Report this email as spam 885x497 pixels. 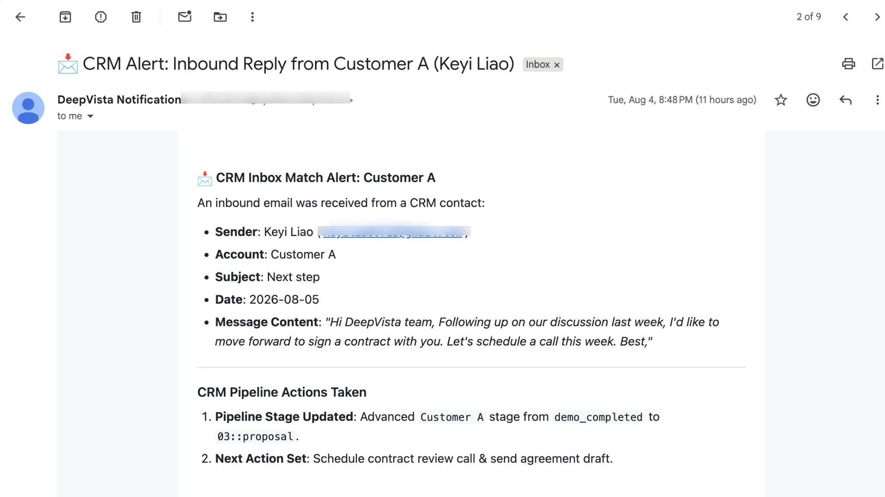click(x=101, y=17)
